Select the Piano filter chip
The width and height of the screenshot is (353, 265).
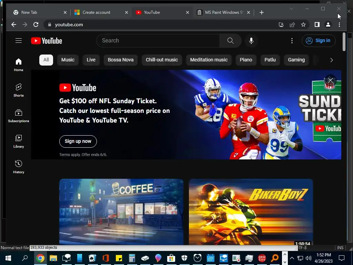[x=246, y=60]
